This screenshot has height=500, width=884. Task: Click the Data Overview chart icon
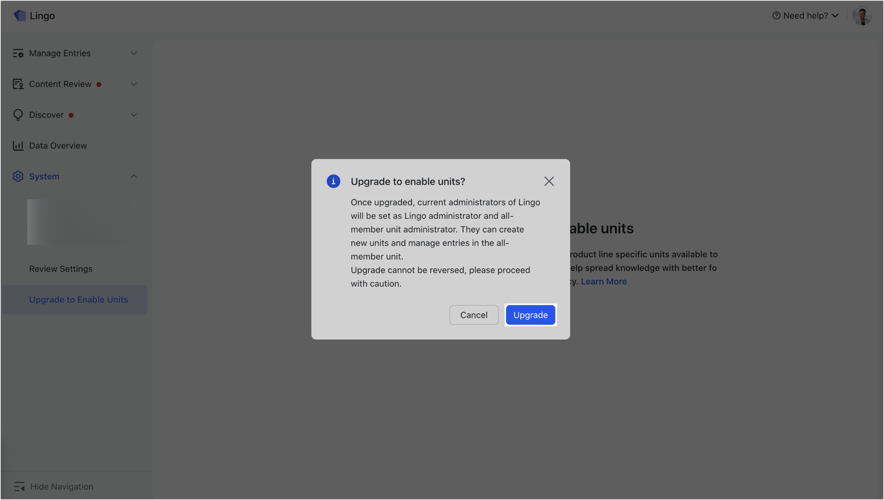point(18,146)
